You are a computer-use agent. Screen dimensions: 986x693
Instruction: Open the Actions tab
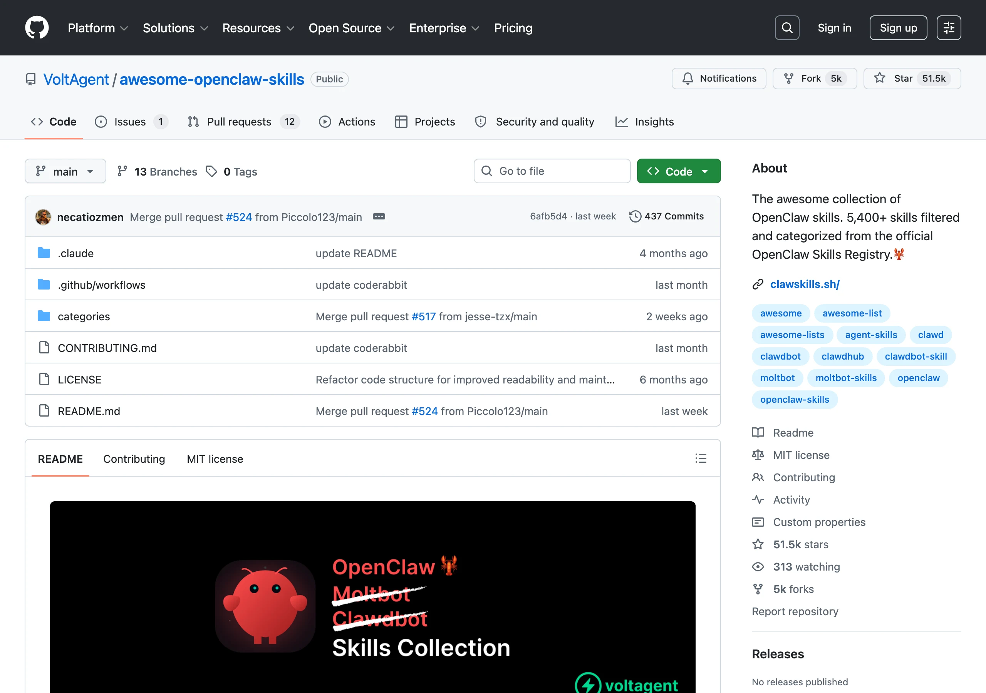(x=347, y=122)
